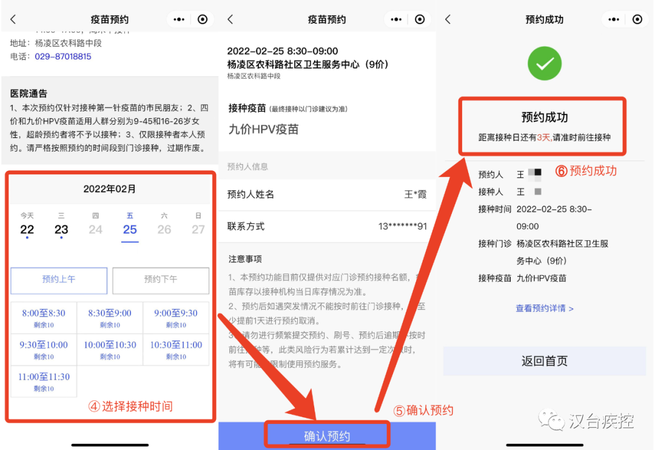Viewport: 655px width, 450px height.
Task: Tap the close-target icon on left screen
Action: (203, 19)
